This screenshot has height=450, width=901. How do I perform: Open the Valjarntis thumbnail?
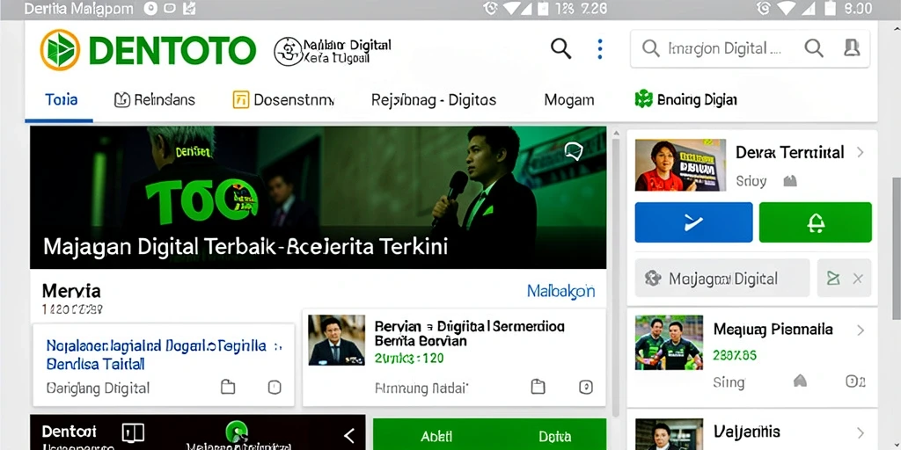(x=669, y=434)
